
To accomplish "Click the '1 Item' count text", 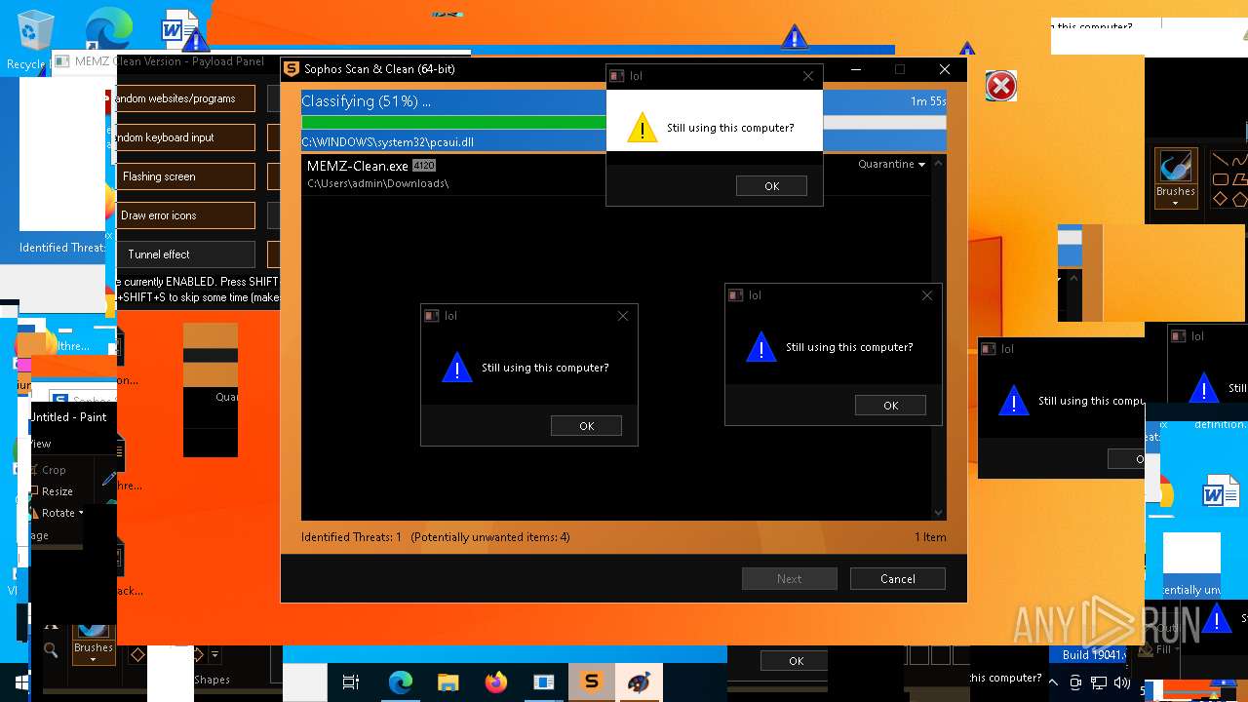I will [x=930, y=537].
